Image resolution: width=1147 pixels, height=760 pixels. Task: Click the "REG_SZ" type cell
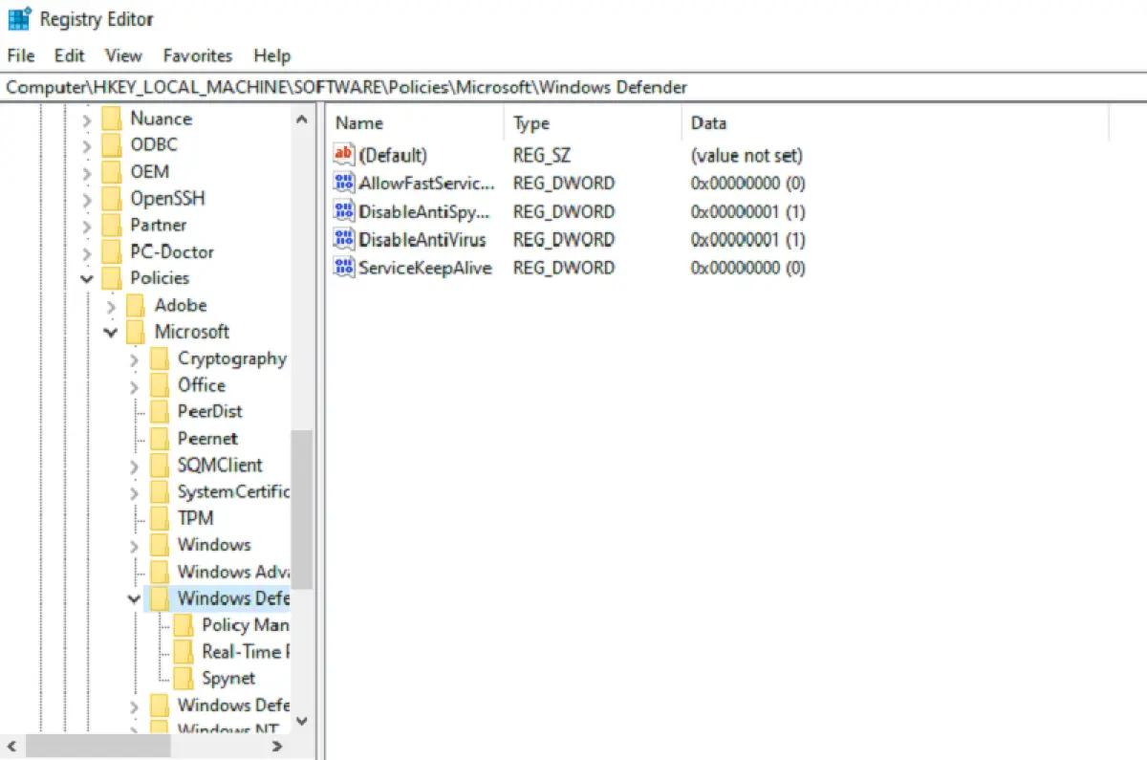pos(542,155)
